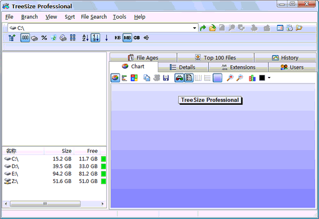Toggle sort by name A-Z
Screen dimensions: 319x219
click(x=85, y=38)
